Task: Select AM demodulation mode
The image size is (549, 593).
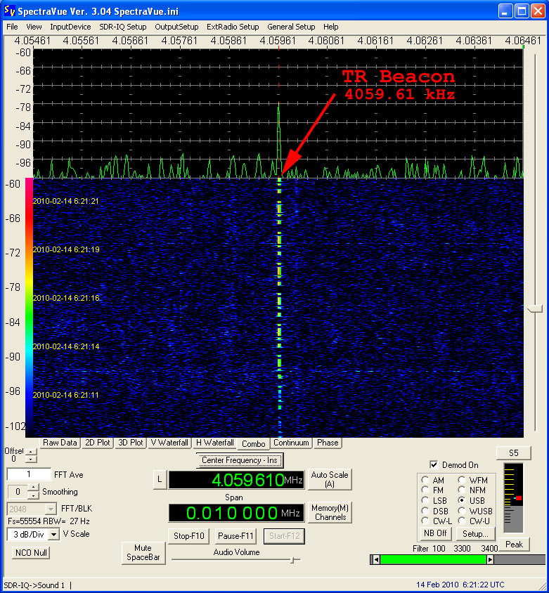Action: click(x=425, y=481)
